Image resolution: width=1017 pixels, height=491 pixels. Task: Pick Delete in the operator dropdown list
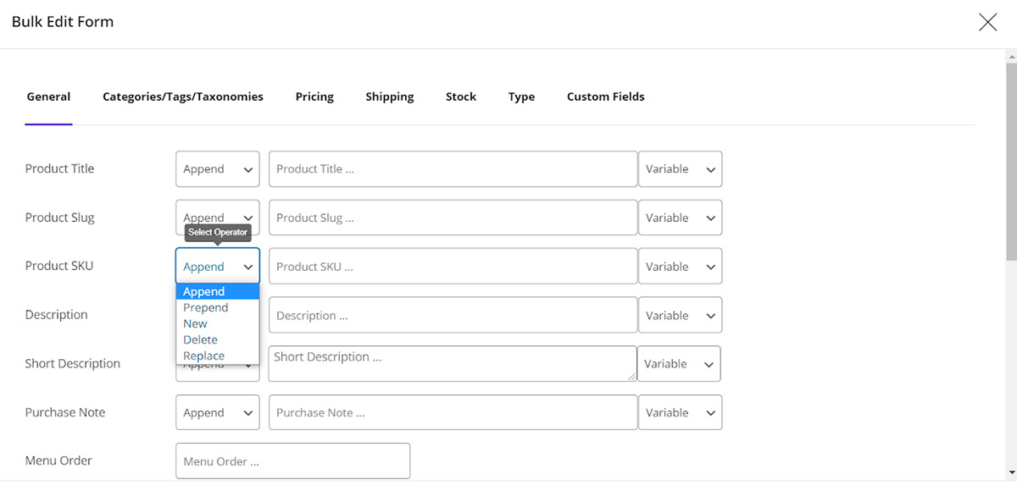pyautogui.click(x=201, y=339)
